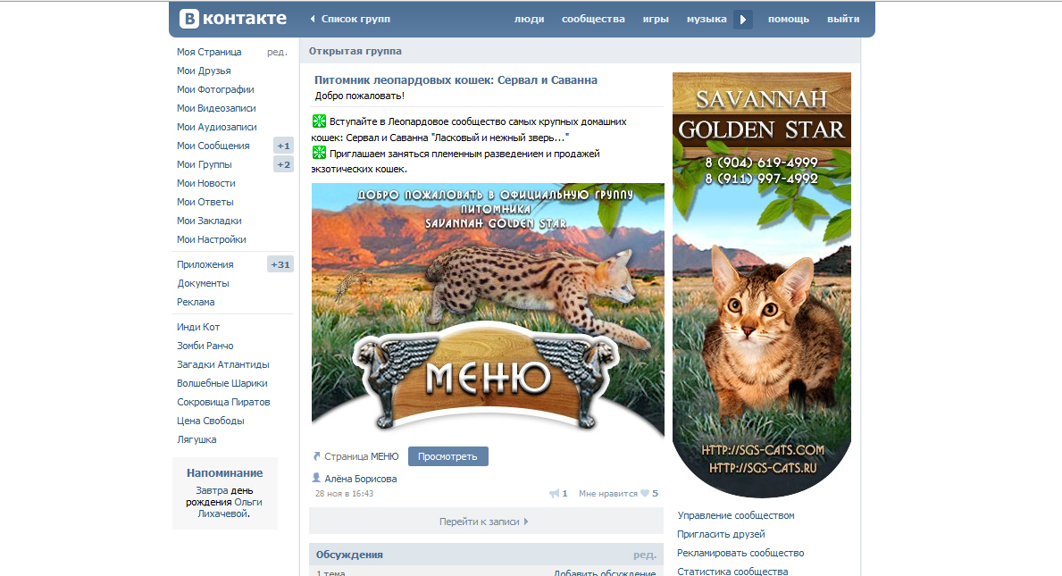Image resolution: width=1062 pixels, height=576 pixels.
Task: Click the +2 badge next to Мои Группы
Action: [x=283, y=164]
